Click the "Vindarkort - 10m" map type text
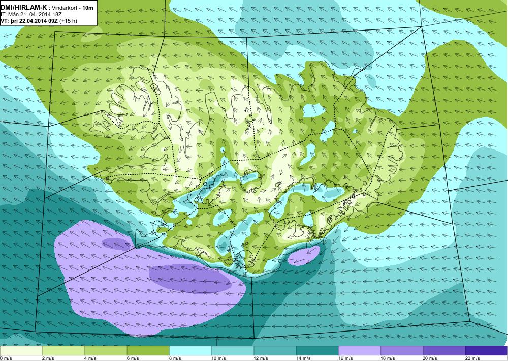 (x=73, y=8)
